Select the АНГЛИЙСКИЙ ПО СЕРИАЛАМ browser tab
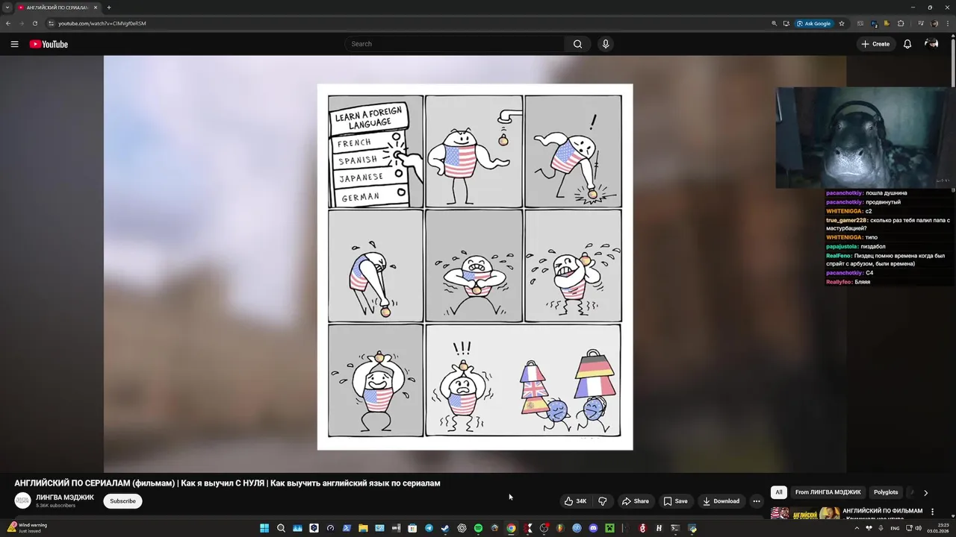 pyautogui.click(x=58, y=7)
